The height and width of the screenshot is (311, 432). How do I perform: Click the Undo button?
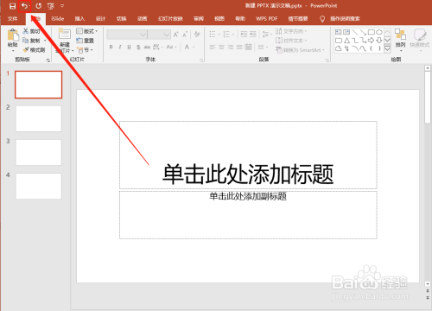pos(24,6)
